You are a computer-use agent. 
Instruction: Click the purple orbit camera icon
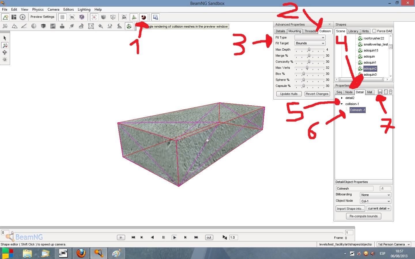pos(82,17)
